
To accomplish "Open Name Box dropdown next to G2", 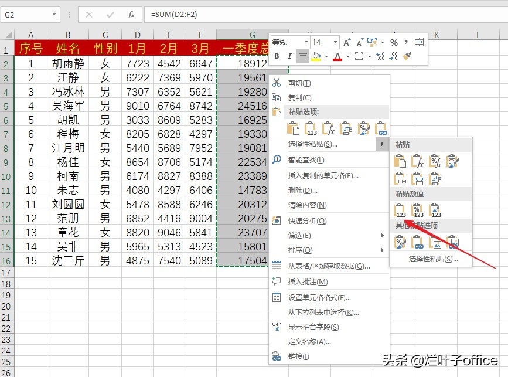I will click(54, 15).
